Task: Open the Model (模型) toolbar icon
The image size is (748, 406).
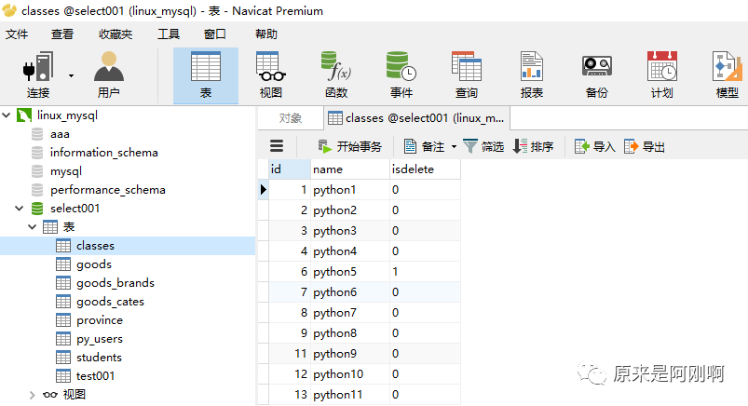Action: [x=727, y=74]
